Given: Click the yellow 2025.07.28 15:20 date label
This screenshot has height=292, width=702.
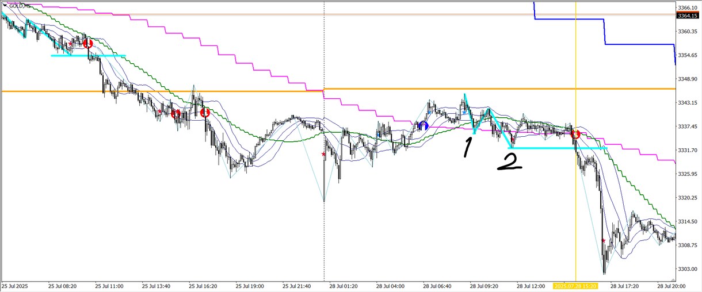Looking at the screenshot, I should tap(575, 285).
